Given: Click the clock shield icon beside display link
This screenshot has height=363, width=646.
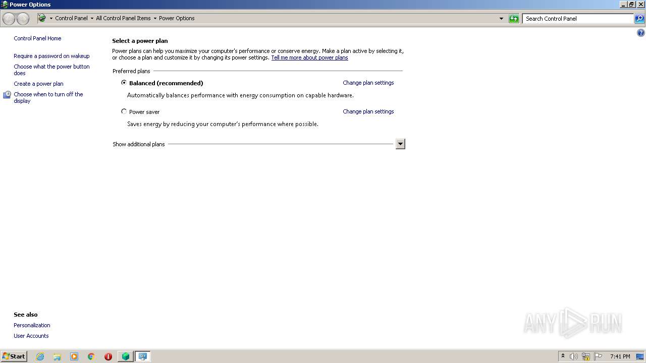Looking at the screenshot, I should coord(7,95).
